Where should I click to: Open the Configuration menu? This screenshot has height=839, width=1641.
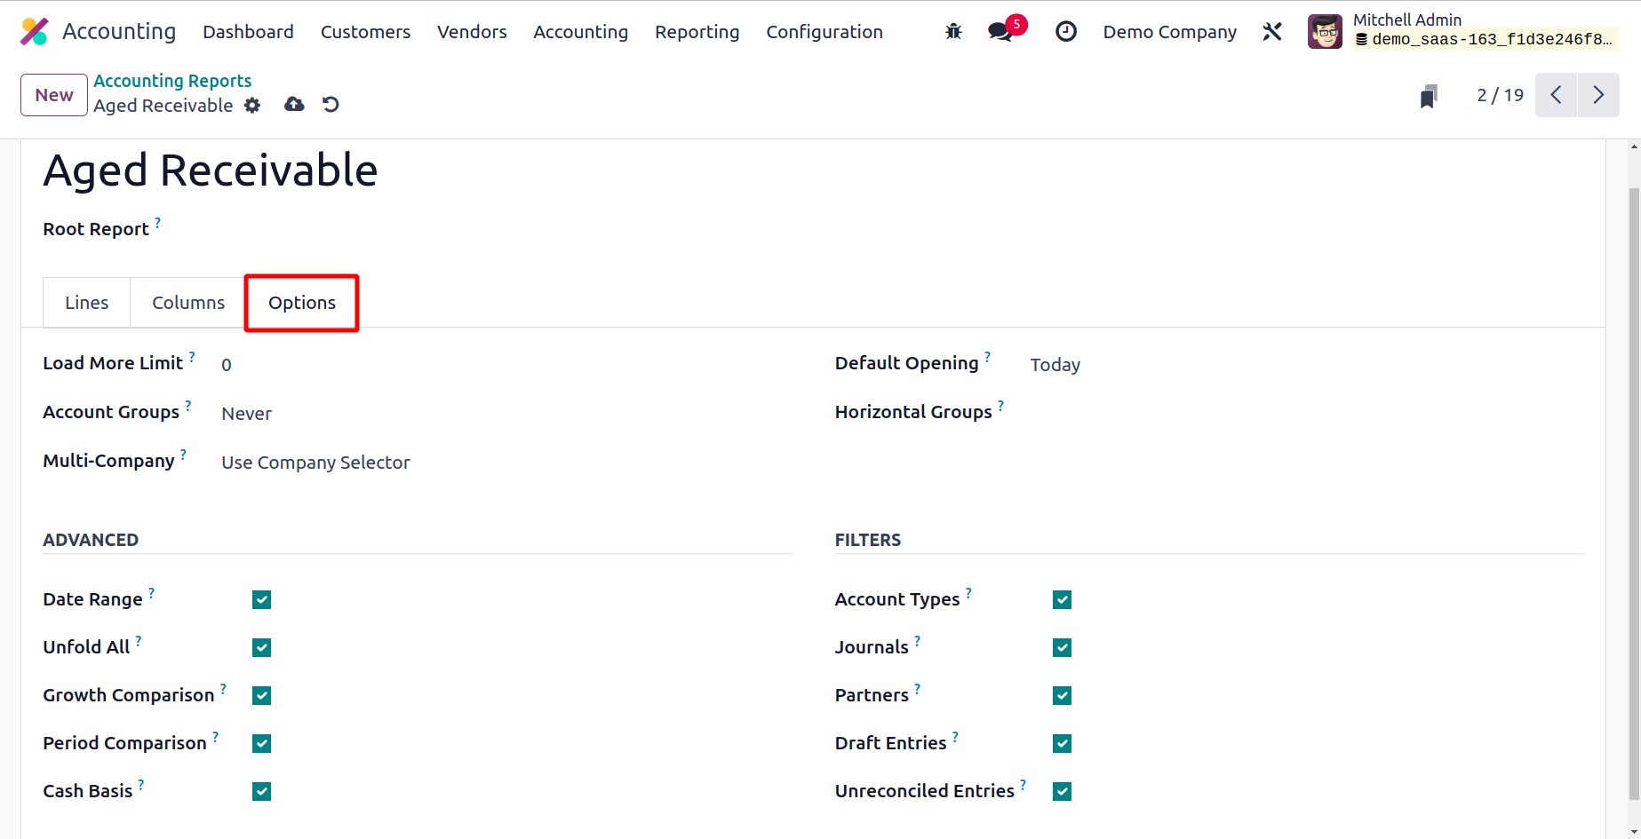point(824,32)
